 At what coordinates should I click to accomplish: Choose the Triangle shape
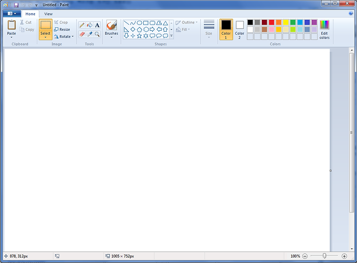(x=166, y=23)
